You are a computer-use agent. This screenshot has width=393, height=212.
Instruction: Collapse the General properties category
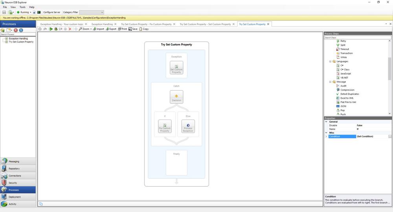pos(326,122)
